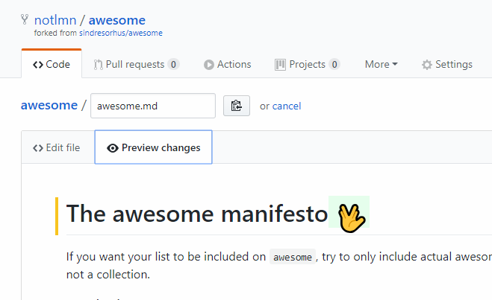Select the Preview changes tab
This screenshot has width=492, height=300.
click(x=154, y=147)
